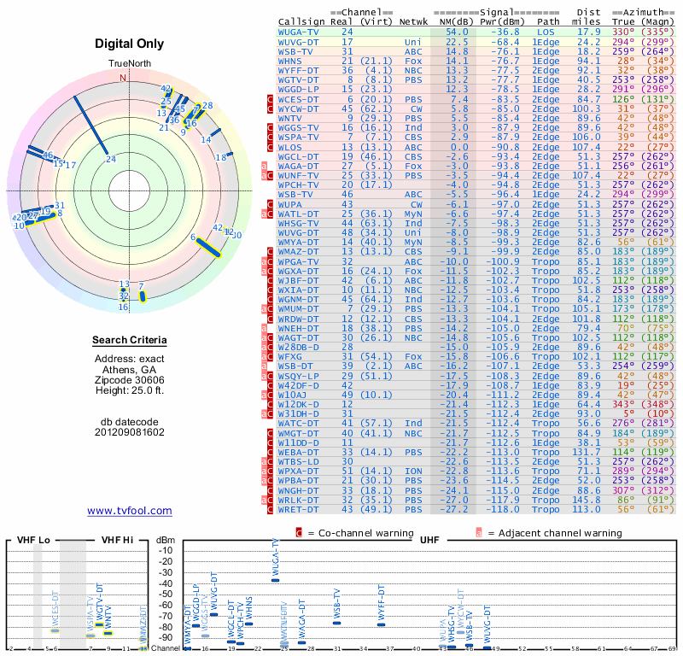Click the Digital Only plot title
Screen dimensions: 683x656
[130, 44]
